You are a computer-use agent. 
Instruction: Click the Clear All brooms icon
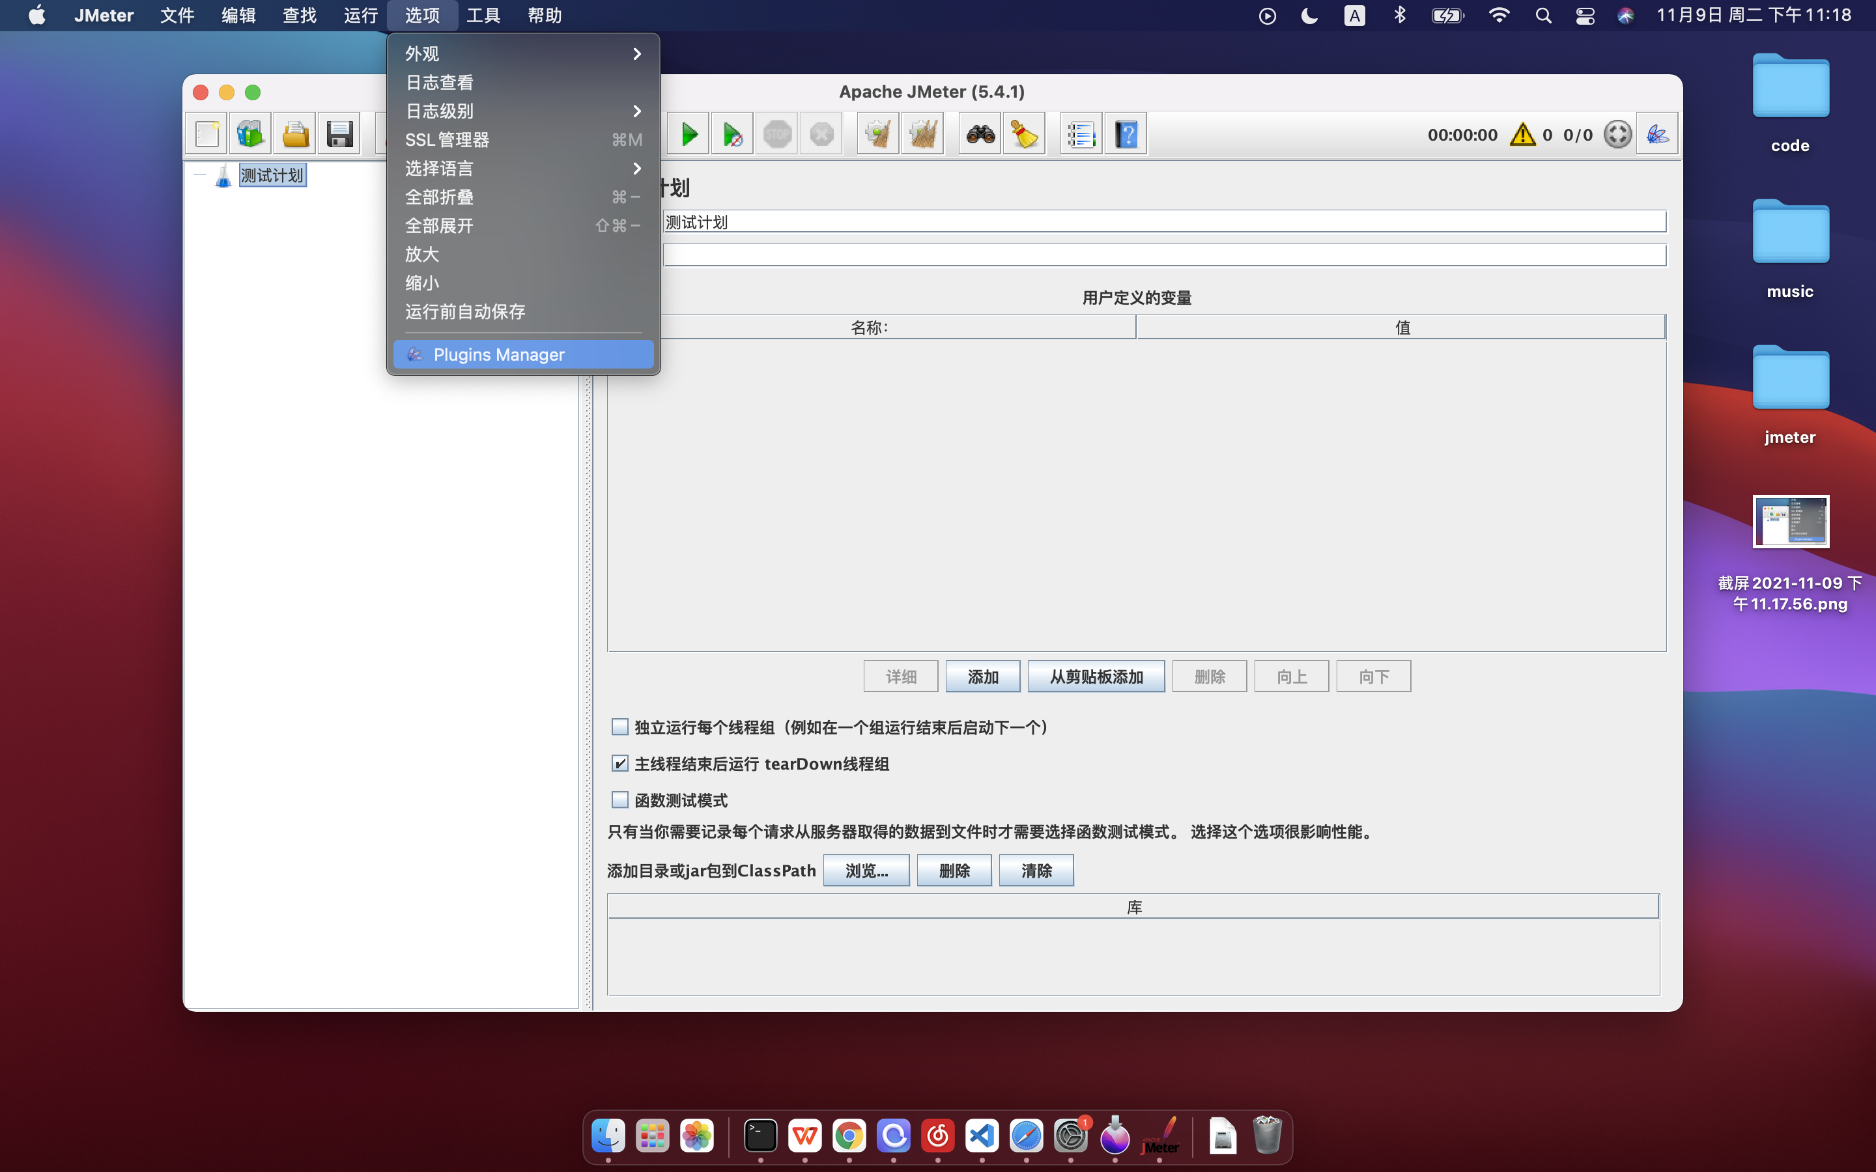922,134
